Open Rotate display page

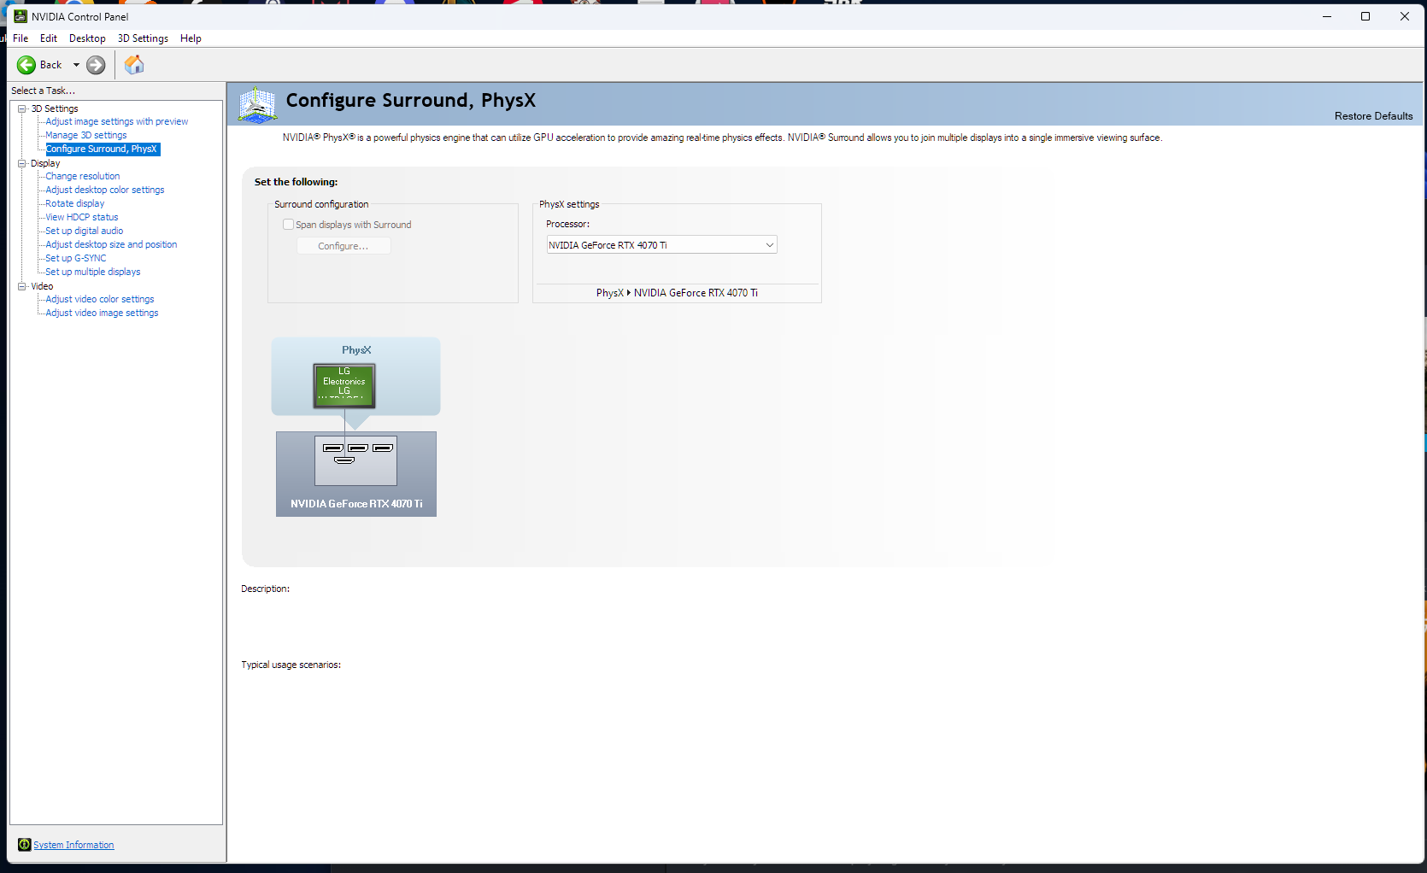point(75,203)
